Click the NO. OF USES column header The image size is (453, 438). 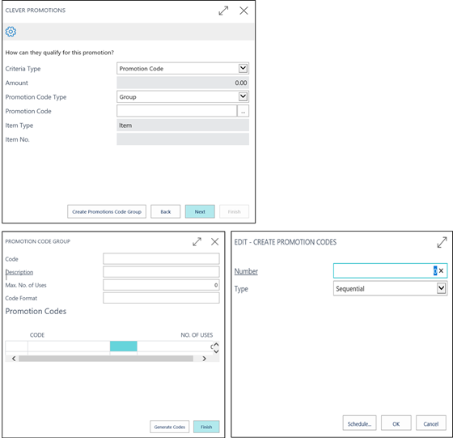coord(197,335)
